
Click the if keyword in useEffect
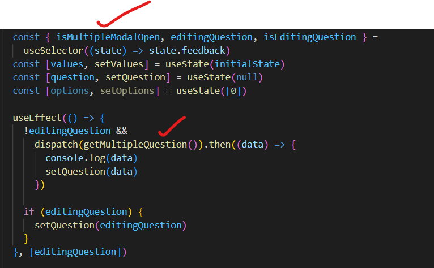click(28, 211)
